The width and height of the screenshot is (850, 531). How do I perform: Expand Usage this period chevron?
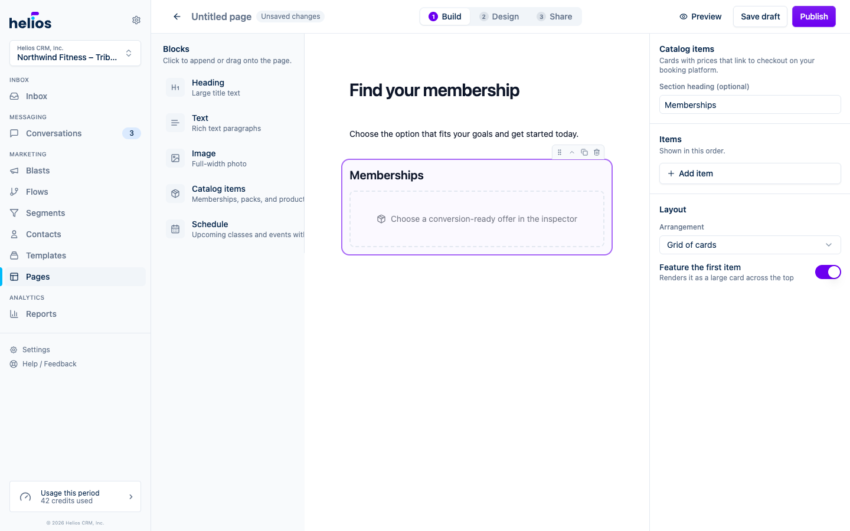coord(131,497)
